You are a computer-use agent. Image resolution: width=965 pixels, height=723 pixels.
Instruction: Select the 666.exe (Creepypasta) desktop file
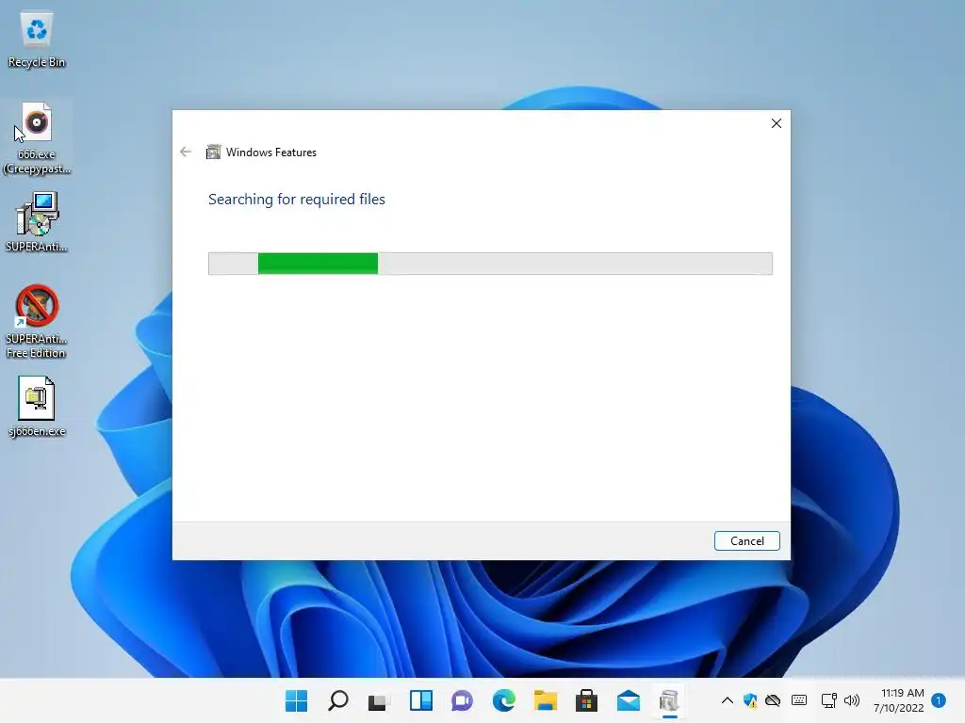pyautogui.click(x=37, y=139)
